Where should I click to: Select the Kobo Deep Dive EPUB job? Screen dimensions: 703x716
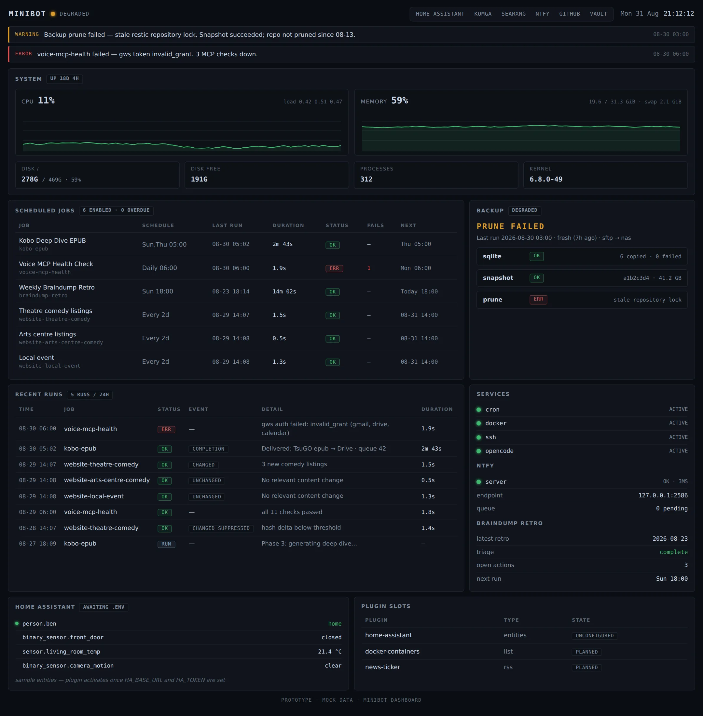point(236,244)
